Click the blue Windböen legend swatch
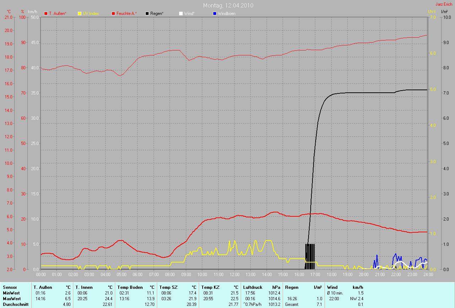Screen dimensions: 455x308 (x=214, y=13)
